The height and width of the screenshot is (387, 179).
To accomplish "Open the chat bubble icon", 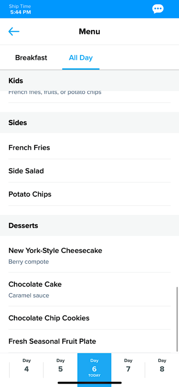I will coord(158,9).
